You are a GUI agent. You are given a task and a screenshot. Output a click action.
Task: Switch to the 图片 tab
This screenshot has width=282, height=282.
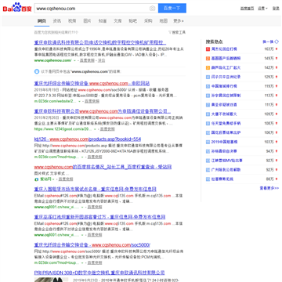tap(87, 21)
